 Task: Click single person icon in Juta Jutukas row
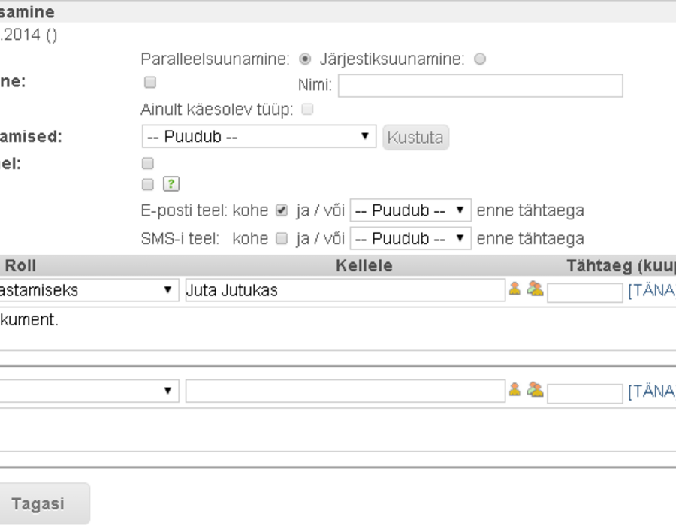pos(515,289)
